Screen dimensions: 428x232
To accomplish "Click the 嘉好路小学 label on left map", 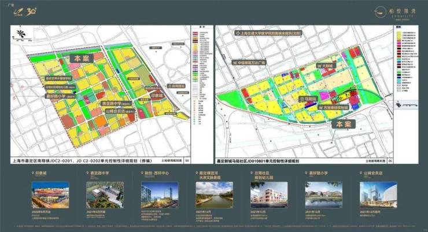I will click(x=61, y=96).
